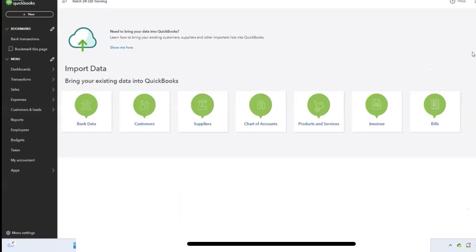Image resolution: width=476 pixels, height=252 pixels.
Task: Click the Bank Data green icon
Action: (86, 106)
